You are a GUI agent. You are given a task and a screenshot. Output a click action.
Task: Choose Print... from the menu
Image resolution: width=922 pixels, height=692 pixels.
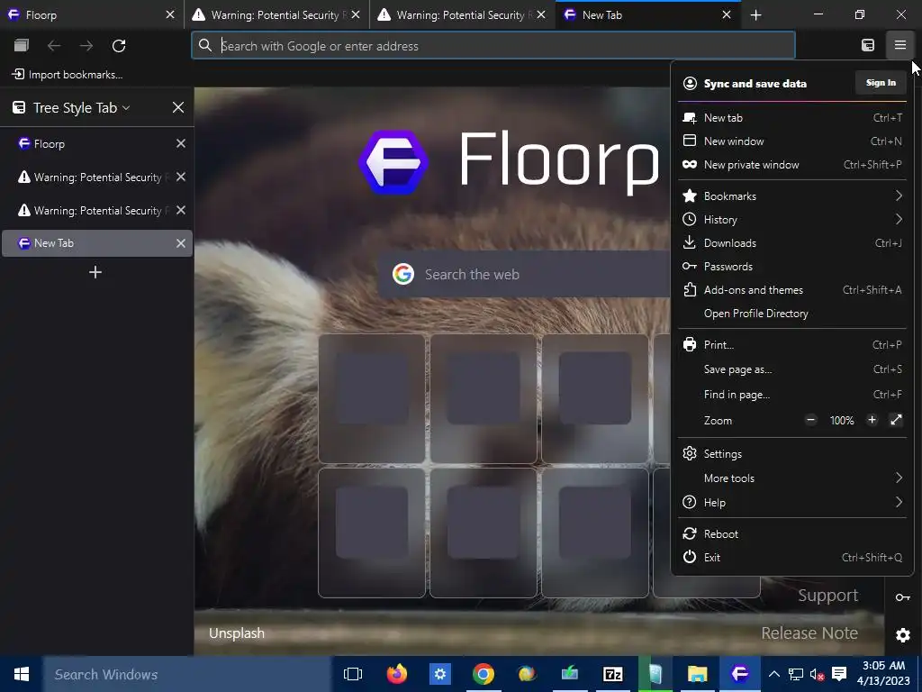point(792,345)
